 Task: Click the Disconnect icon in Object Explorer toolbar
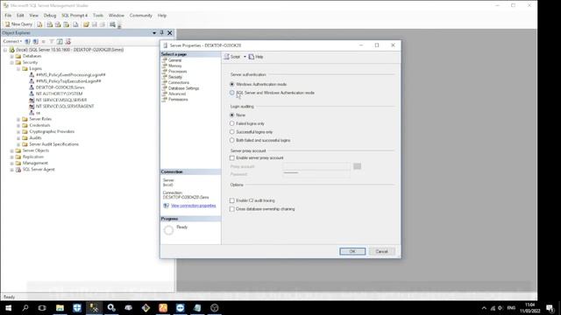click(x=35, y=41)
